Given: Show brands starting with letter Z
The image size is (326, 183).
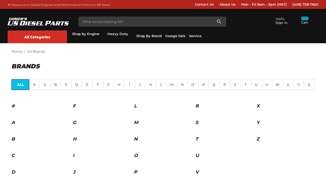Looking at the screenshot, I should (x=309, y=85).
